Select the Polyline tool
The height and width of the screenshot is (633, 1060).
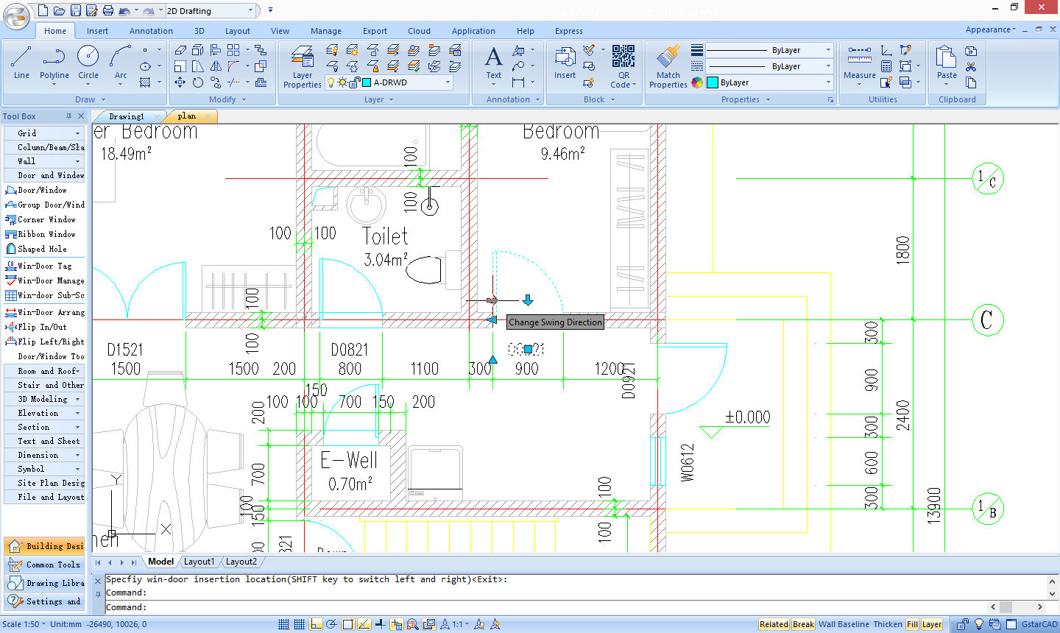pos(54,62)
